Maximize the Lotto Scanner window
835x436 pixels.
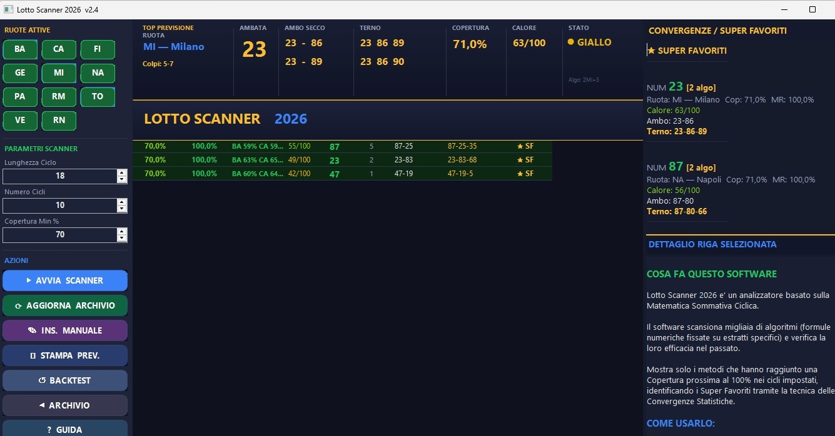pyautogui.click(x=812, y=9)
